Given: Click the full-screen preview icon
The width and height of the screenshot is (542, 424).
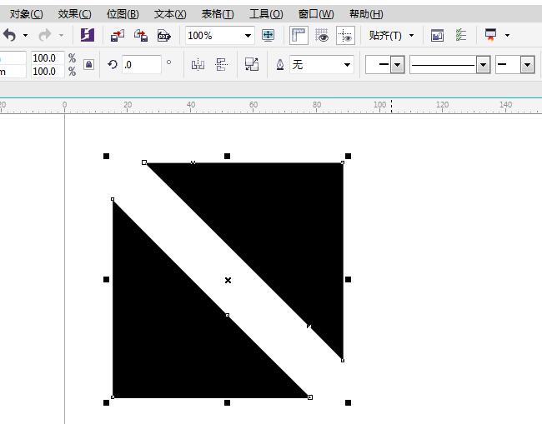Looking at the screenshot, I should pyautogui.click(x=268, y=35).
